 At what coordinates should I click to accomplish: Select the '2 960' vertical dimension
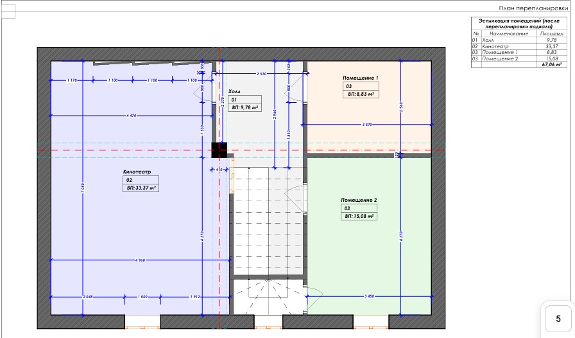(x=275, y=114)
